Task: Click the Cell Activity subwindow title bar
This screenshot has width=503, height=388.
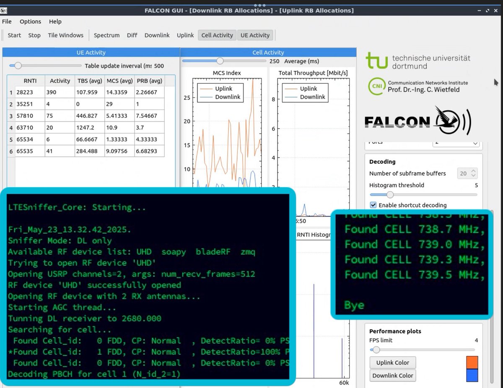Action: [268, 52]
